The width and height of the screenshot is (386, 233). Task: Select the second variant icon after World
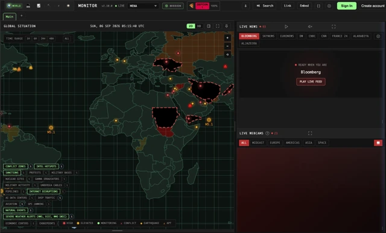click(x=28, y=5)
